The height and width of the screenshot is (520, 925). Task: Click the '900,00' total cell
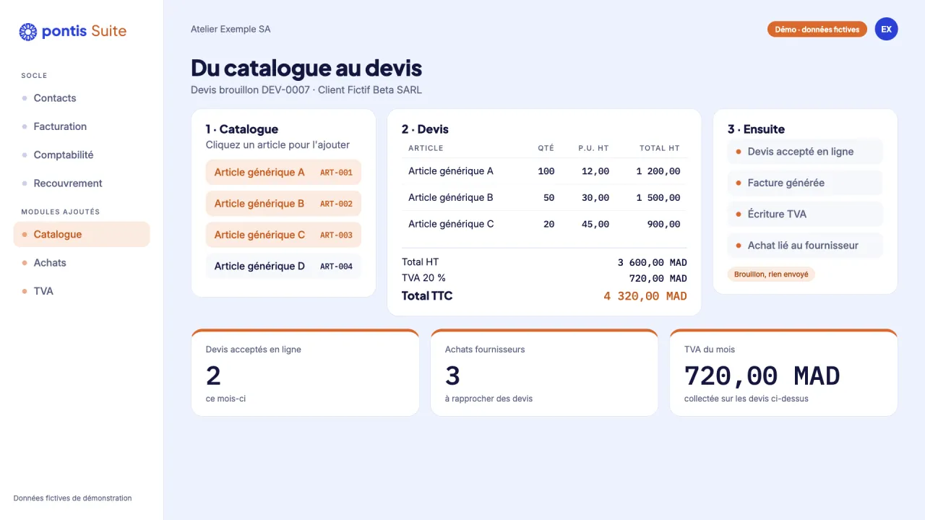(x=664, y=224)
